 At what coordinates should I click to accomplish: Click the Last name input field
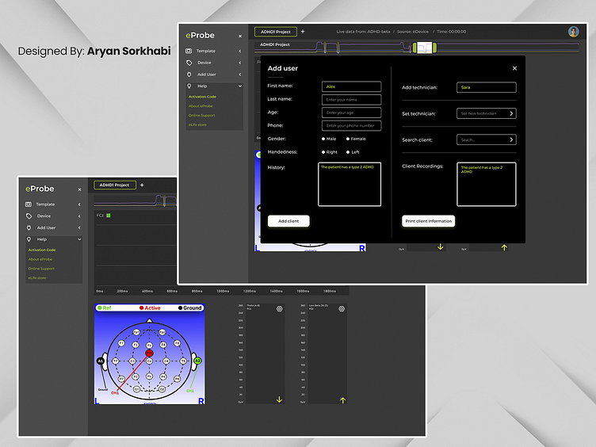(351, 100)
